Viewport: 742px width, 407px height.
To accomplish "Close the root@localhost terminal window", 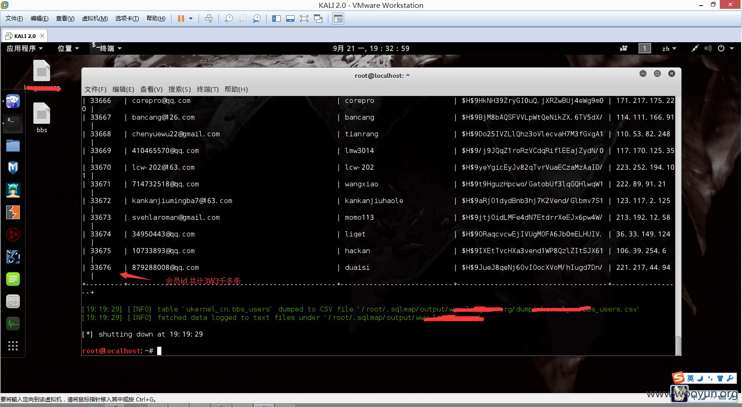I will point(672,74).
